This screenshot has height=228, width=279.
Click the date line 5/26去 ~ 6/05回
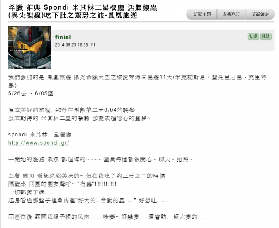(31, 93)
